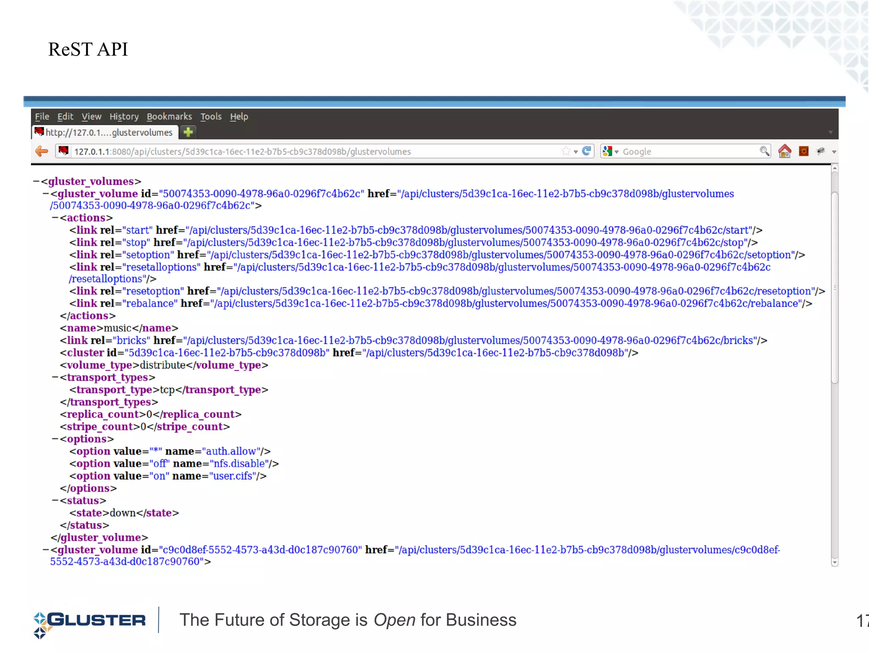Click the magnifier search icon
This screenshot has height=653, width=869.
[764, 151]
